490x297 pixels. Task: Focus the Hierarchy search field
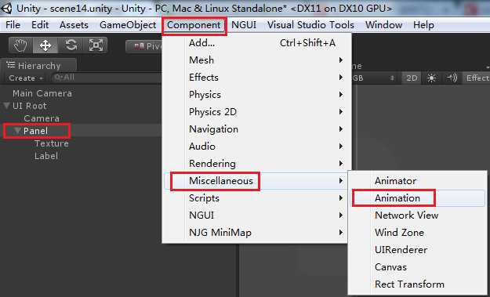pos(107,78)
